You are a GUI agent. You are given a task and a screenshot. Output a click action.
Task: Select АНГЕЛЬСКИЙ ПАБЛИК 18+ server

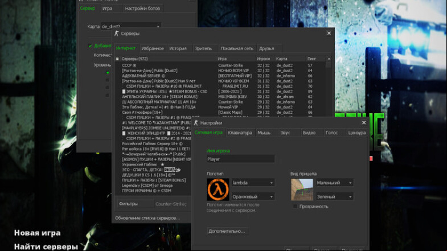pos(219,97)
